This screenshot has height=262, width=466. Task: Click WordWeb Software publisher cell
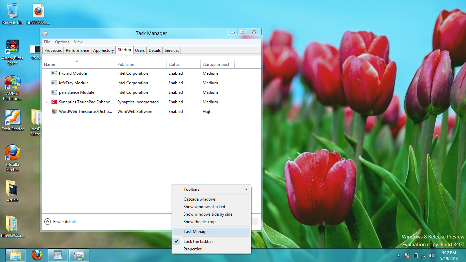135,112
